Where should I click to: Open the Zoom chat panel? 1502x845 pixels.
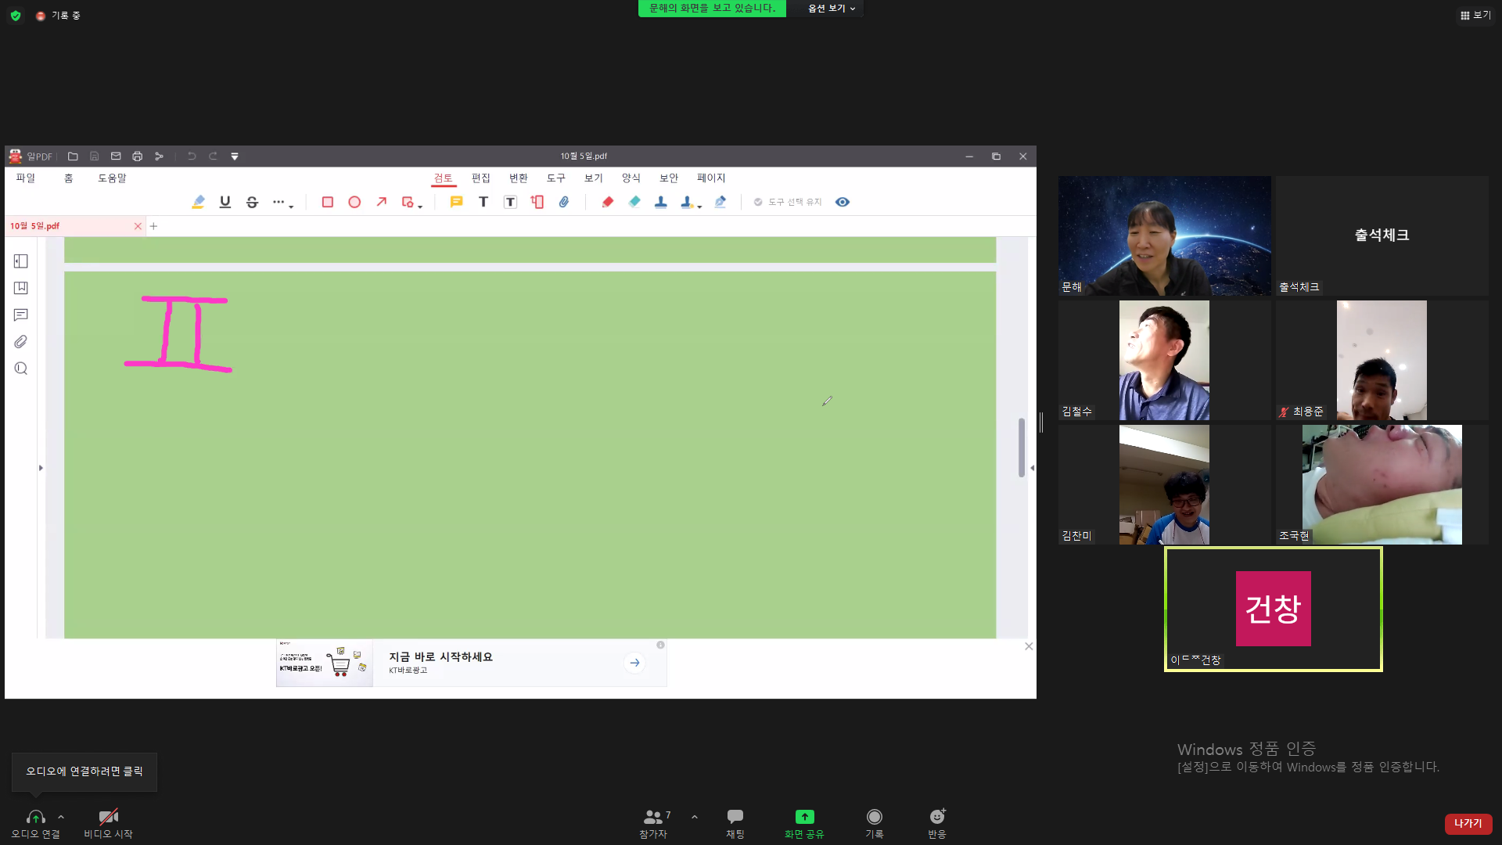tap(735, 823)
